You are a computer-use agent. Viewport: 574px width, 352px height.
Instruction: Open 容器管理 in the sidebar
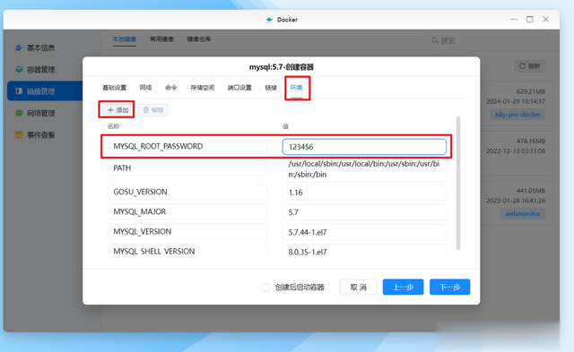point(35,70)
